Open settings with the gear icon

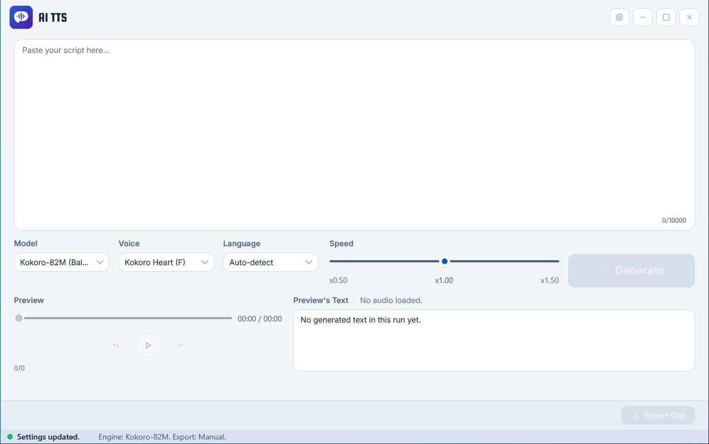click(619, 17)
